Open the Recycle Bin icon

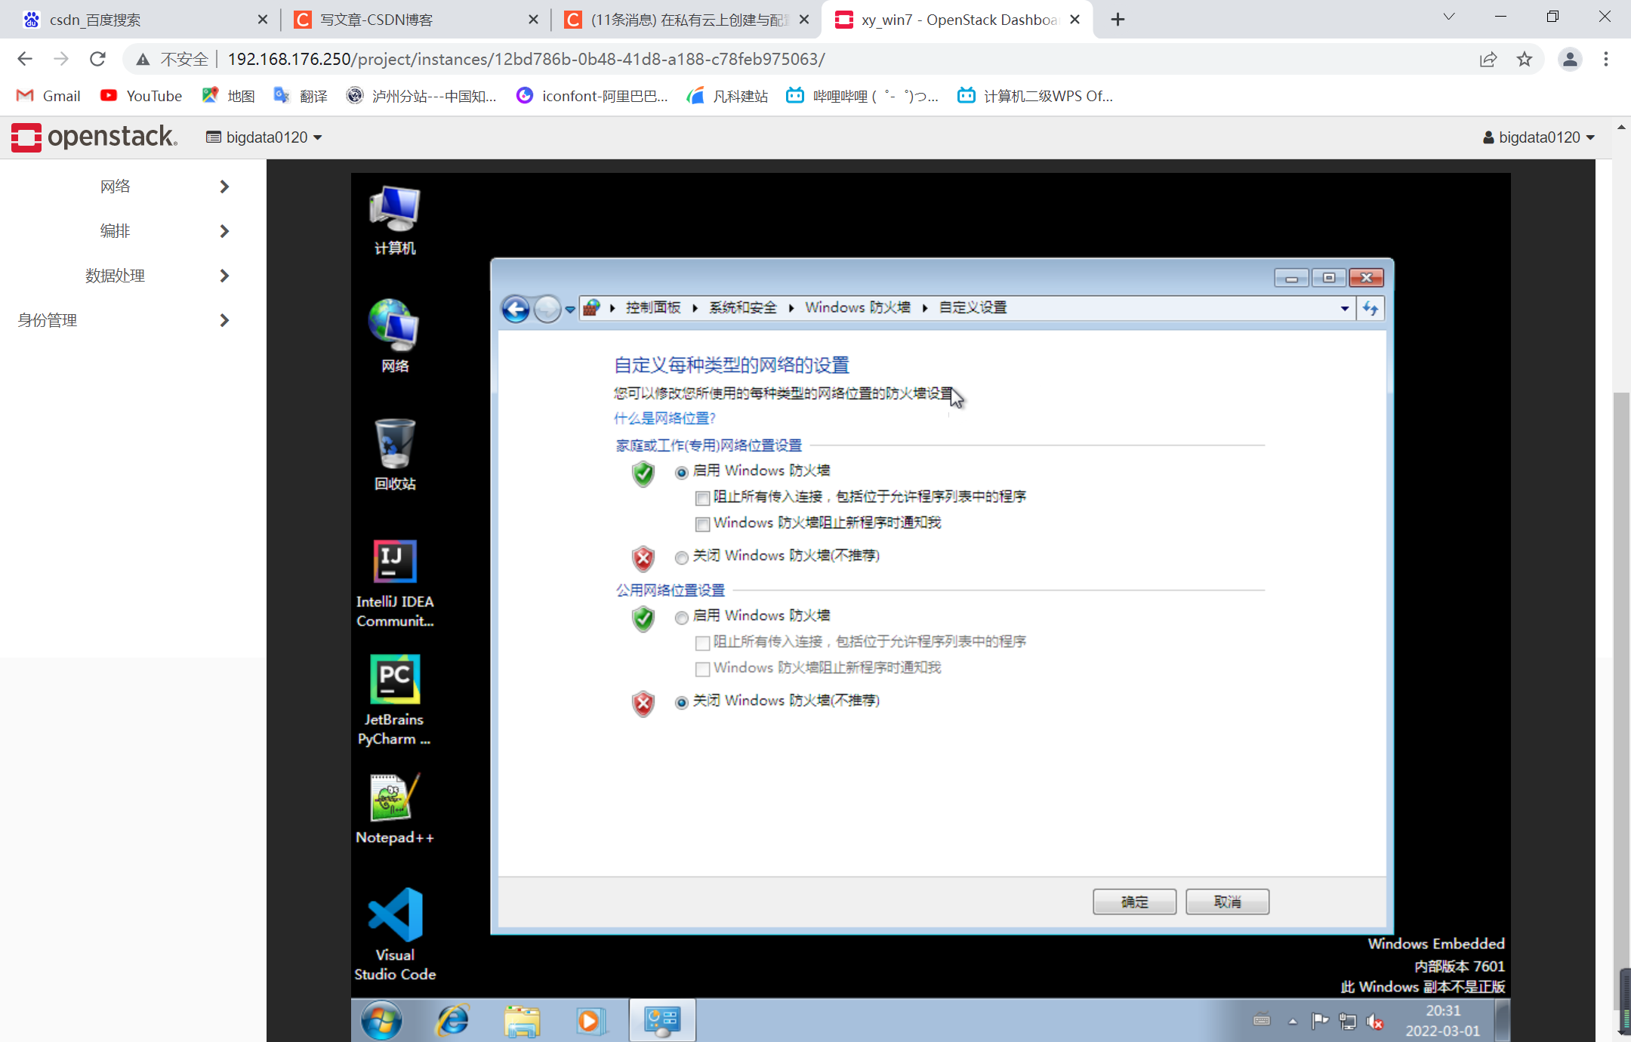(x=394, y=445)
